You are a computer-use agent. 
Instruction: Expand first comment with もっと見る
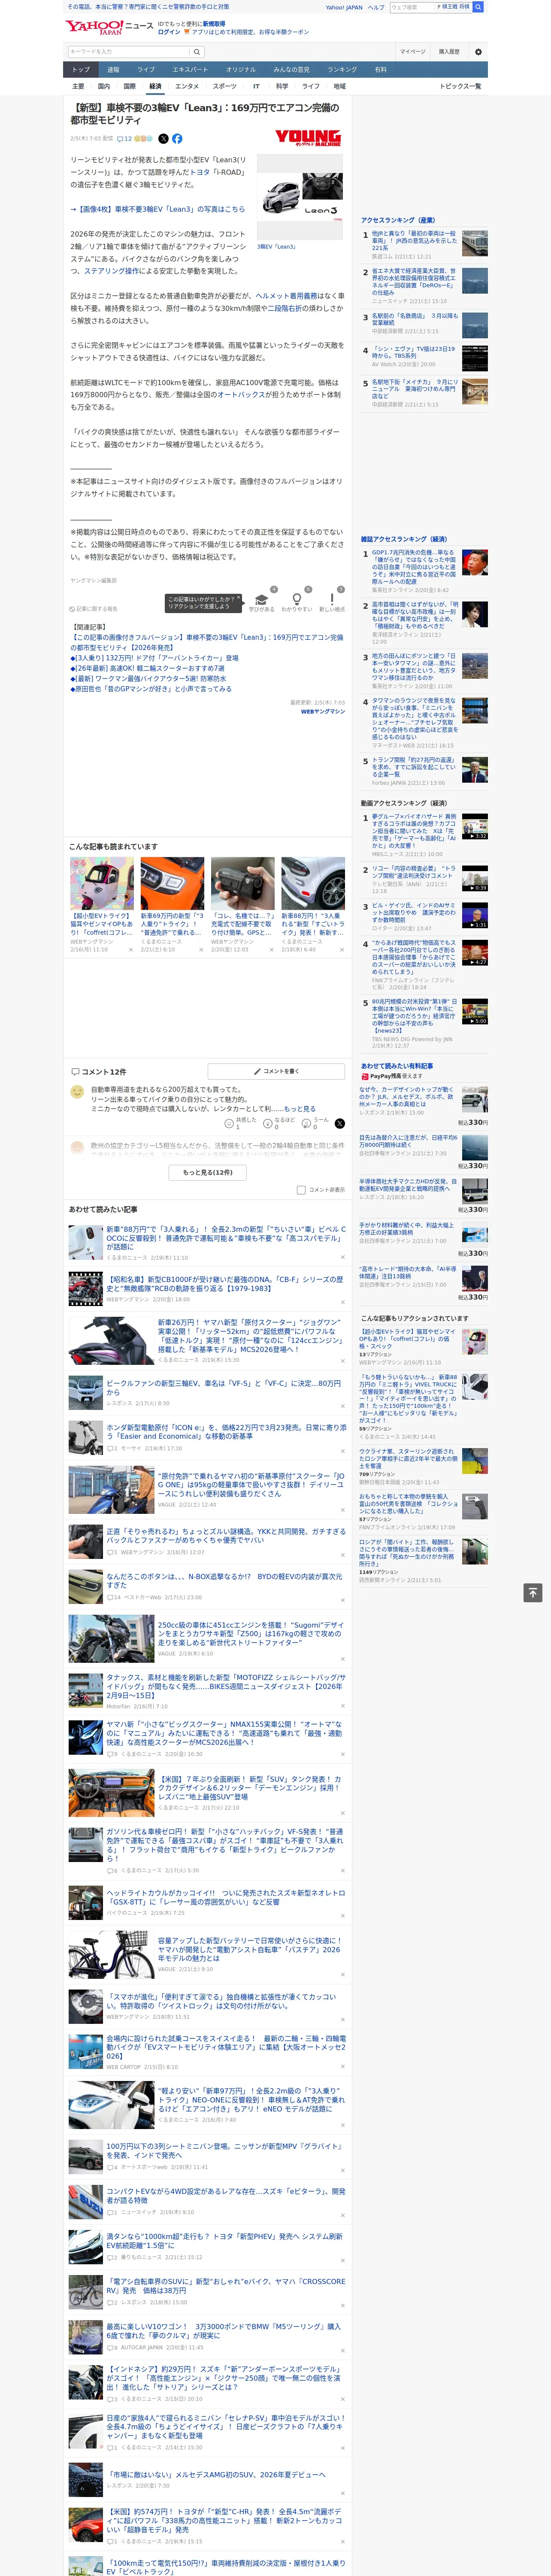click(300, 1109)
